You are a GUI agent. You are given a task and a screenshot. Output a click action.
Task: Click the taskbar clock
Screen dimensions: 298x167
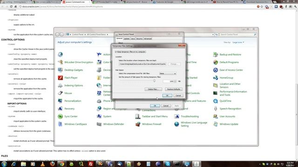[290, 164]
